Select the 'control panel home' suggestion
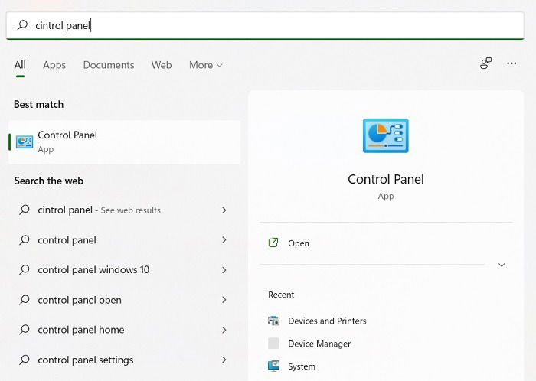 click(124, 330)
